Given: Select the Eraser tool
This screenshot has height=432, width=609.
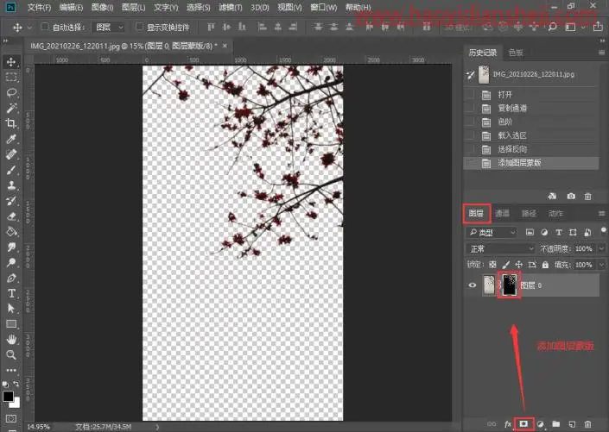Looking at the screenshot, I should 11,216.
